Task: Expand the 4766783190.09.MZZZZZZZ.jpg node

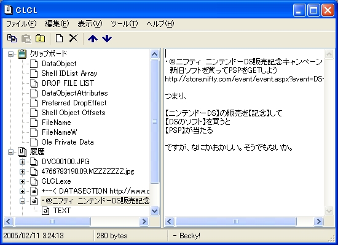Action: pyautogui.click(x=22, y=171)
